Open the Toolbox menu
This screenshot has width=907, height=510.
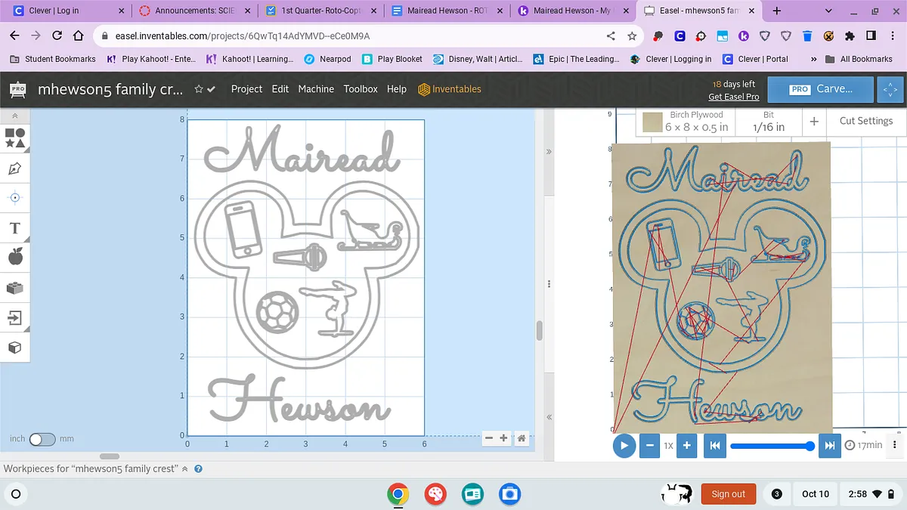click(361, 89)
